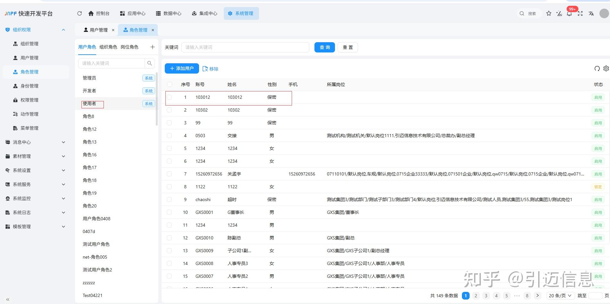Expand the 系统服务 menu group
The width and height of the screenshot is (610, 304).
(36, 184)
